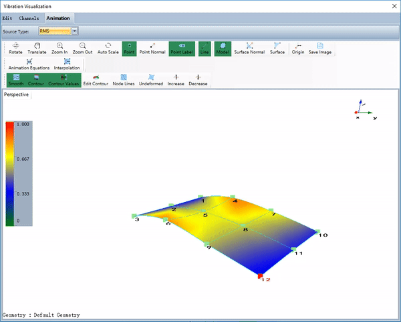The width and height of the screenshot is (401, 322).
Task: Click the RMS source type field
Action: point(55,31)
